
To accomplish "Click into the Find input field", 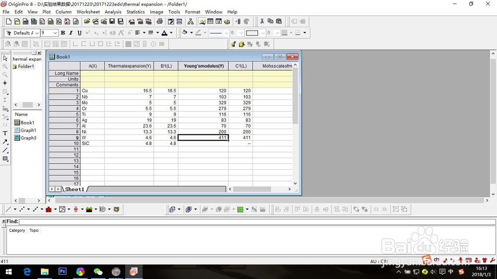I will point(257,221).
